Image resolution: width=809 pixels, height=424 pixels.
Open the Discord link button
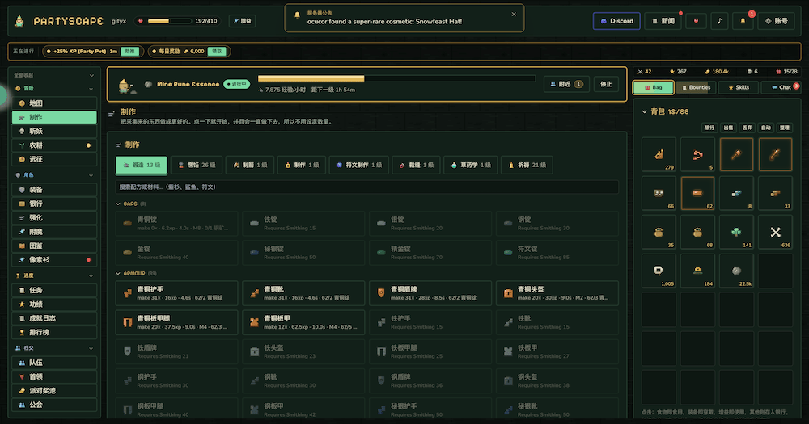[616, 21]
